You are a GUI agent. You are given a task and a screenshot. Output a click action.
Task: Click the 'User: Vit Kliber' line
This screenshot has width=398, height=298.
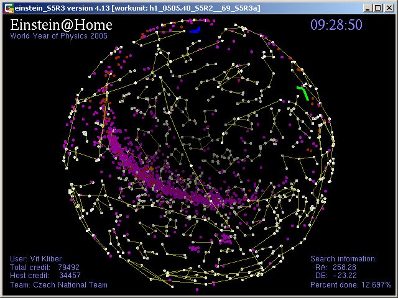pos(36,259)
